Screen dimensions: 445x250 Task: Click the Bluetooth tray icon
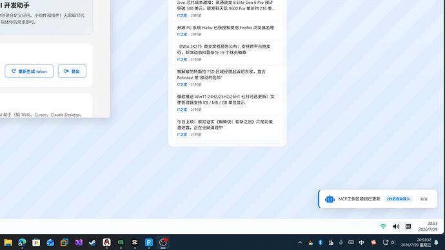(x=321, y=243)
